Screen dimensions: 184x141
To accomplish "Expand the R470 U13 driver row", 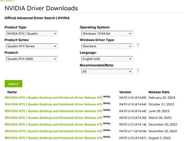I will 6,118.
